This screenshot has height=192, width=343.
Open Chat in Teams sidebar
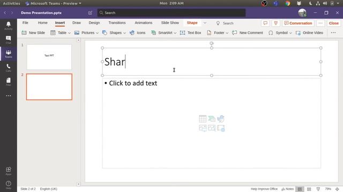(x=9, y=40)
